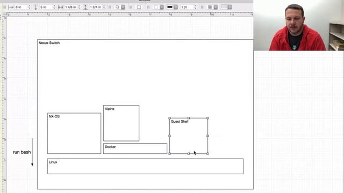Image resolution: width=344 pixels, height=193 pixels.
Task: Click the horizontal ruler above the canvas
Action: pyautogui.click(x=130, y=14)
